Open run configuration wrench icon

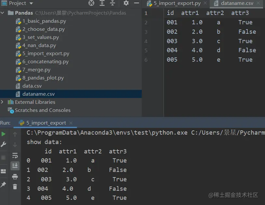tap(3, 144)
